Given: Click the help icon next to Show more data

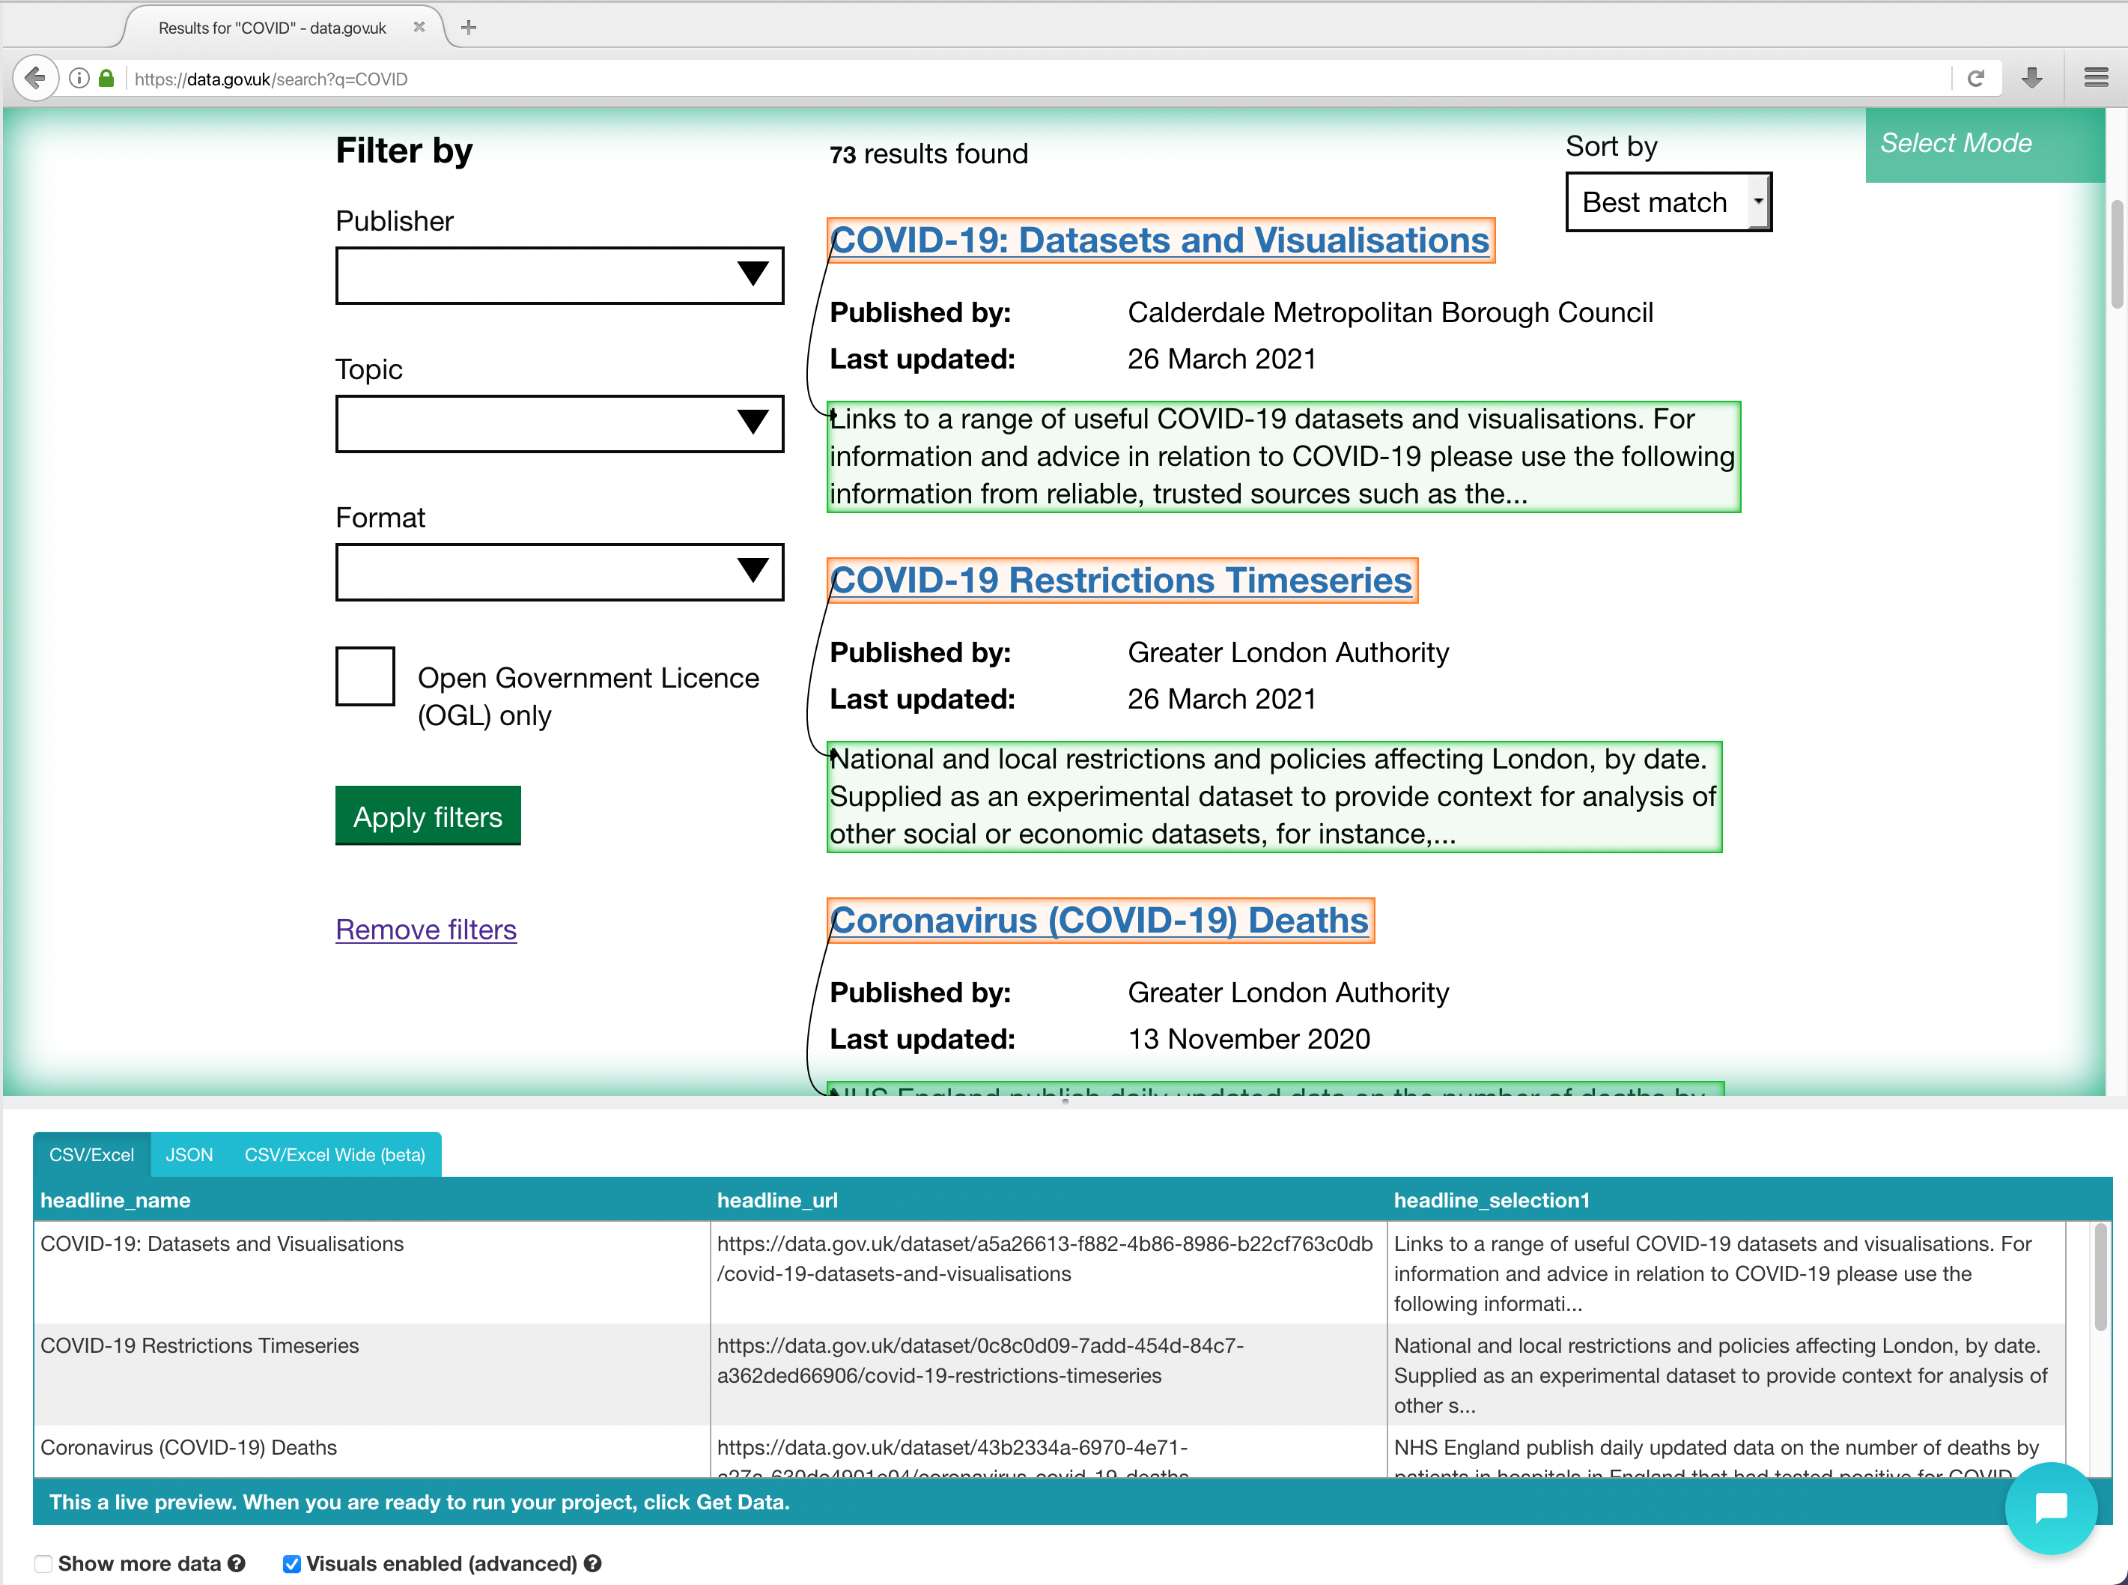Looking at the screenshot, I should tap(237, 1563).
